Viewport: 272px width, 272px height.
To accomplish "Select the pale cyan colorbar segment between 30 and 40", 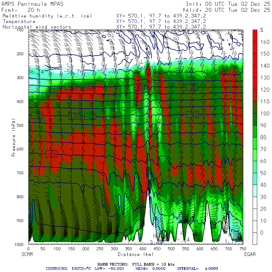I will coord(255,191).
